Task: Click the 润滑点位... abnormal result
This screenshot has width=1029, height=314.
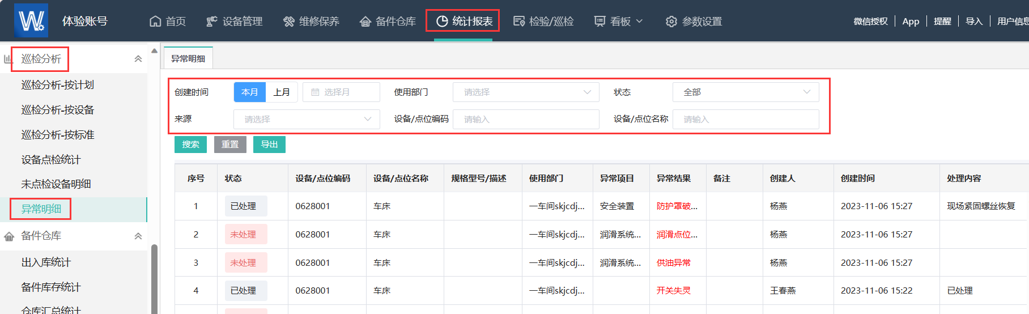Action: point(677,235)
